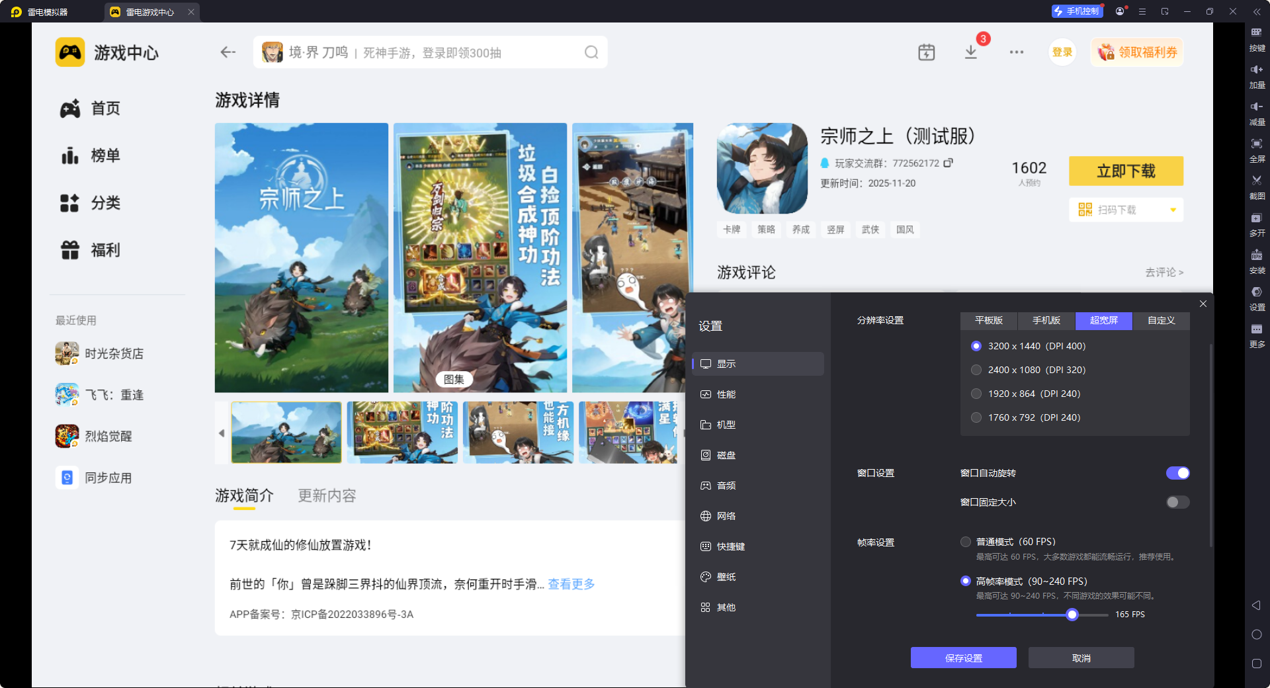This screenshot has width=1270, height=688.
Task: Enable the 窗口固定大小 toggle
Action: pos(1177,502)
